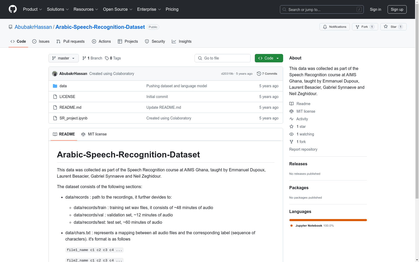Click the AbubakrHassan avatar image

[55, 74]
